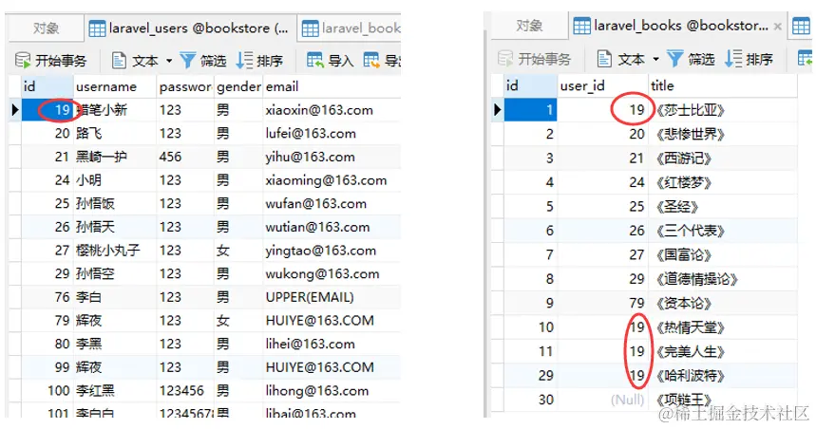Select 对象 tab in users window

click(46, 28)
